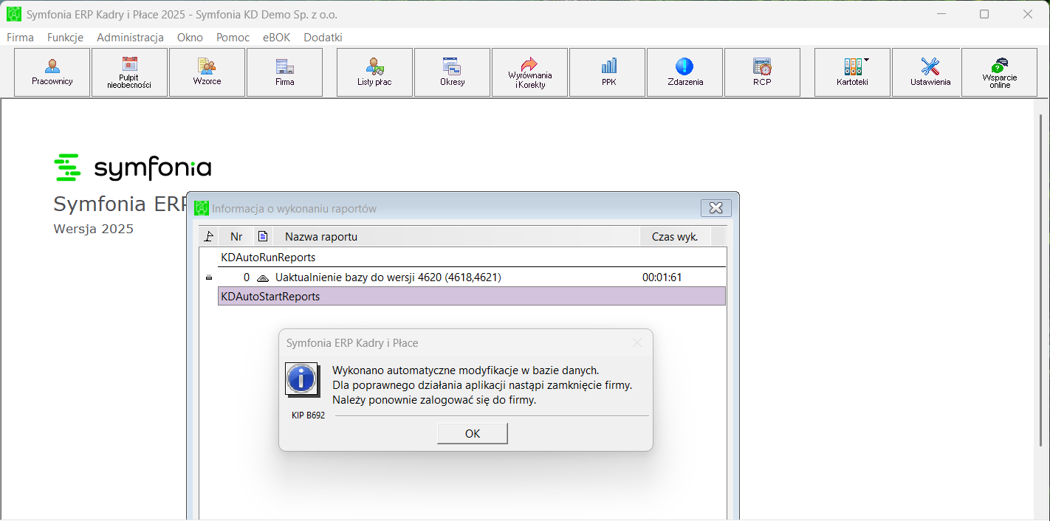Click the Okresy toolbar icon
1050x521 pixels.
tap(453, 72)
